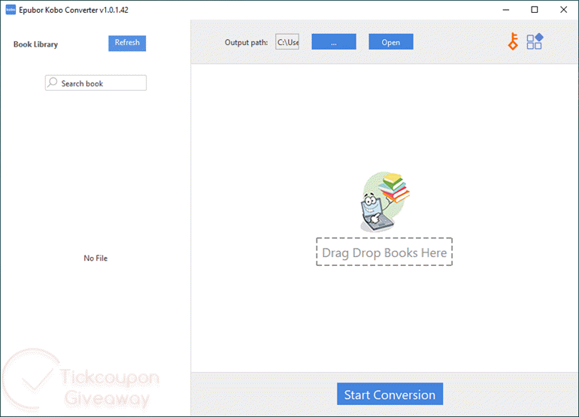
Task: Click Start Conversion button
Action: click(x=390, y=394)
